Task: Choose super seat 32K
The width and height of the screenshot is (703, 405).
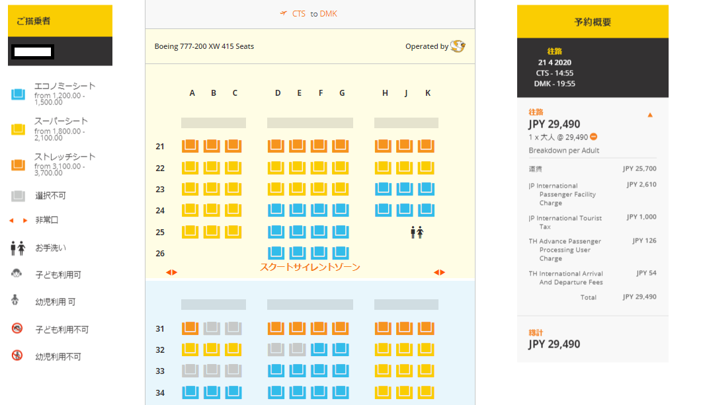Action: tap(426, 350)
